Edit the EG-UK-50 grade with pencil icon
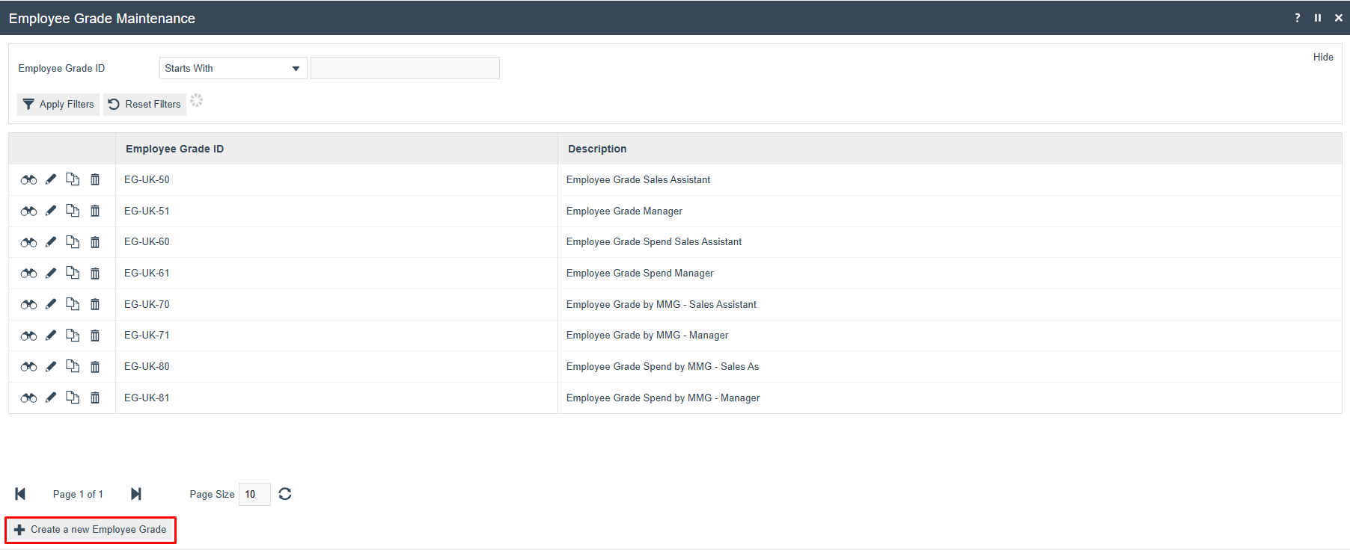1350x550 pixels. tap(51, 179)
